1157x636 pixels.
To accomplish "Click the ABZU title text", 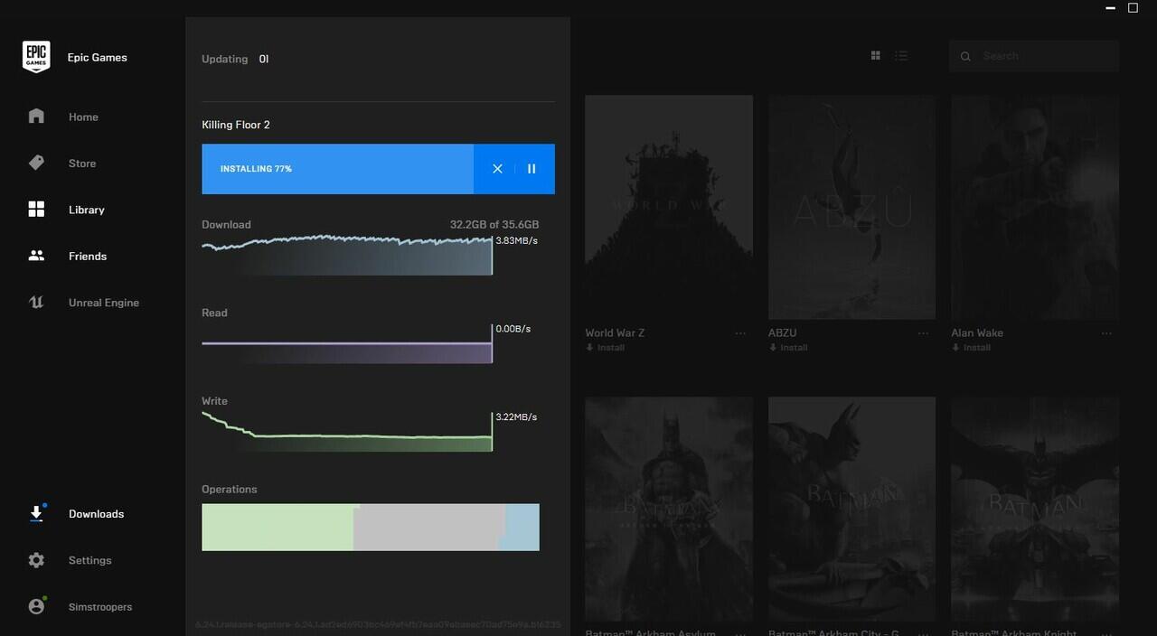I will pyautogui.click(x=783, y=333).
